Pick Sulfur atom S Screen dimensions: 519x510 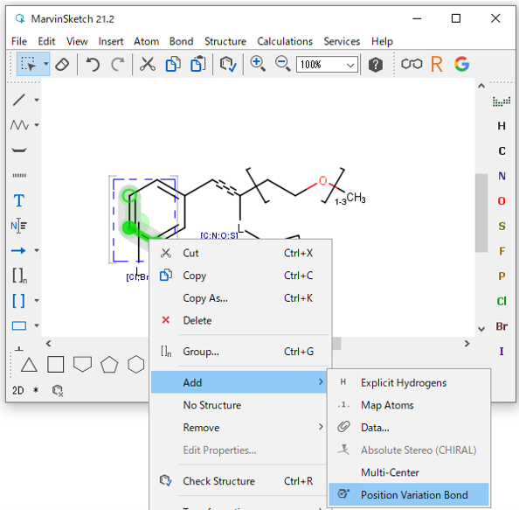(502, 226)
